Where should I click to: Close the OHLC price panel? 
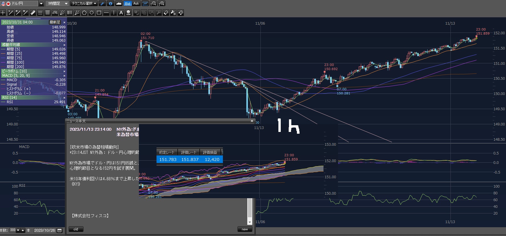coord(64,22)
